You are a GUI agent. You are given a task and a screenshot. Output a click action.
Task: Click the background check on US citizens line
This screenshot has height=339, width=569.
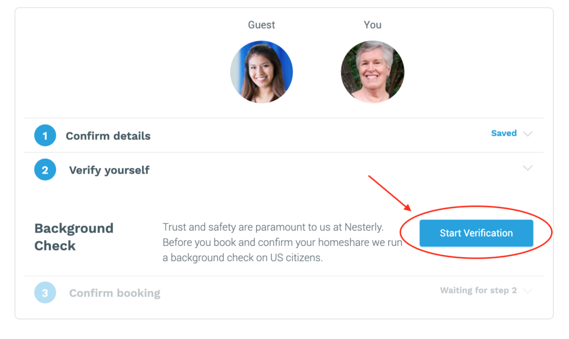pyautogui.click(x=242, y=258)
